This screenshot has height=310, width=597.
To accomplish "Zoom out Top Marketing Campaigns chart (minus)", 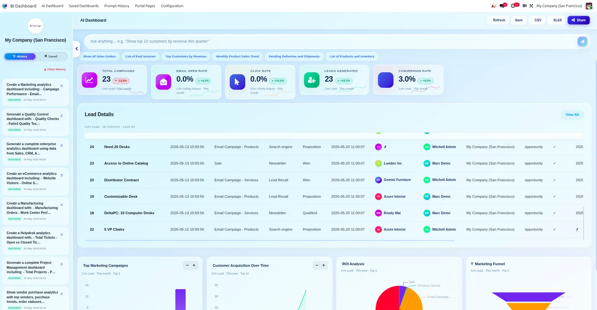I will tap(187, 265).
